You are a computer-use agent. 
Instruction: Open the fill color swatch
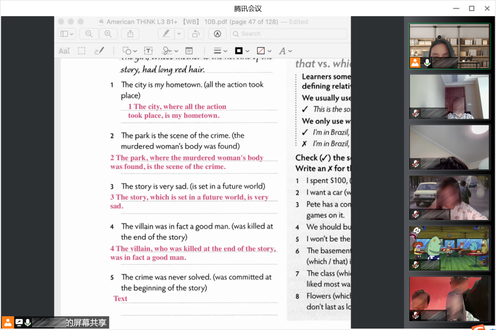(261, 51)
